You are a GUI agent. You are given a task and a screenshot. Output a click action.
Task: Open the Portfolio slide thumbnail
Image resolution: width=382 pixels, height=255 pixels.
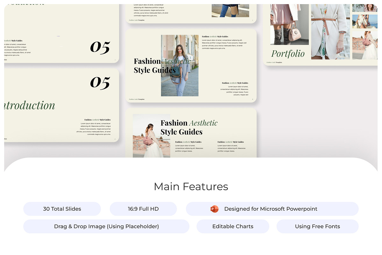pyautogui.click(x=320, y=34)
